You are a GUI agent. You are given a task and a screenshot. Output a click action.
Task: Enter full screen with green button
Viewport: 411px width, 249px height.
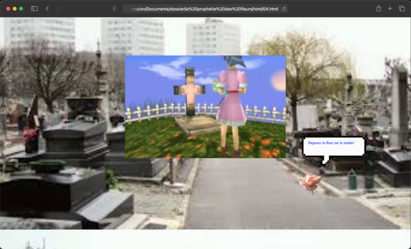[x=21, y=9]
